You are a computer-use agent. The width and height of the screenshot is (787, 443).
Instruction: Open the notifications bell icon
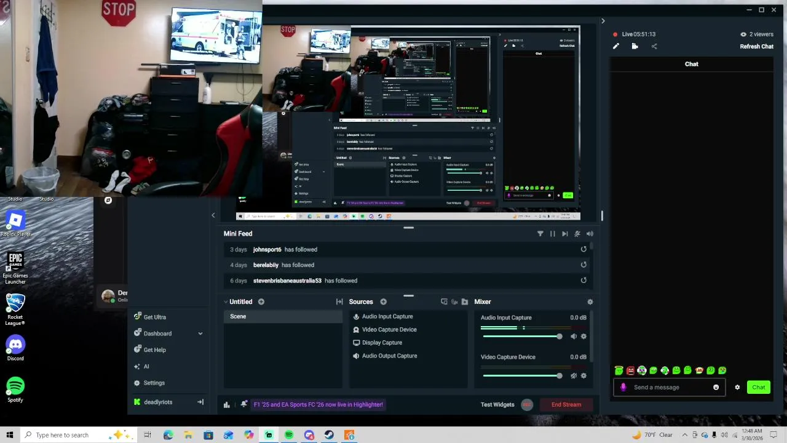244,404
